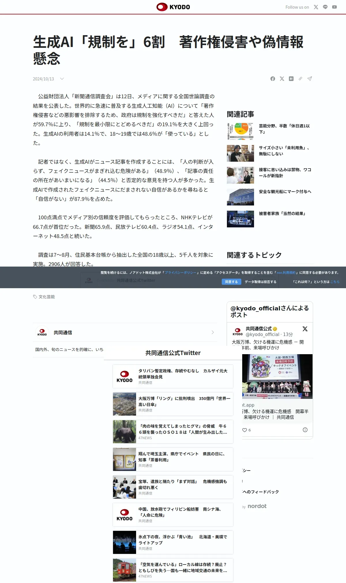Open info icon on embedded post
This screenshot has height=583, width=346.
click(305, 430)
